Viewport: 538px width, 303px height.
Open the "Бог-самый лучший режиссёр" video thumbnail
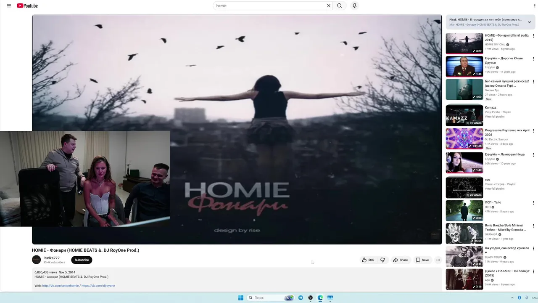click(x=464, y=89)
